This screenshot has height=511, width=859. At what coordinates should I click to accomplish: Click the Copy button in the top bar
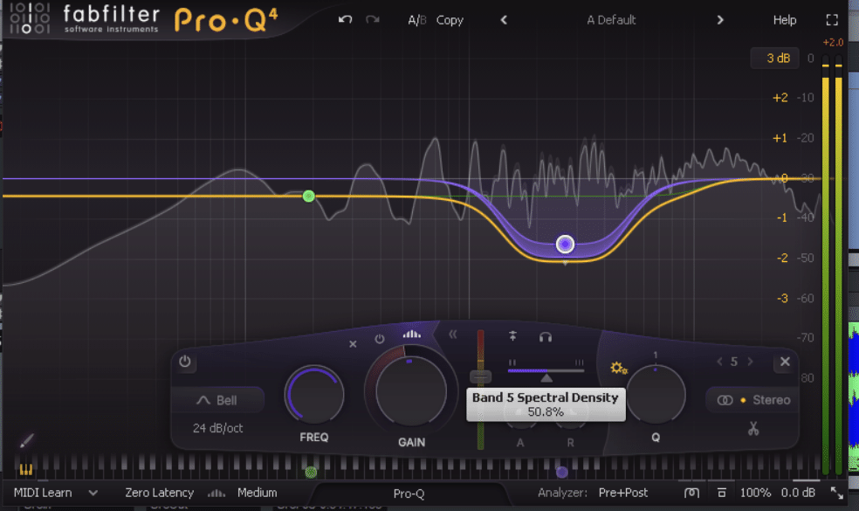coord(450,19)
